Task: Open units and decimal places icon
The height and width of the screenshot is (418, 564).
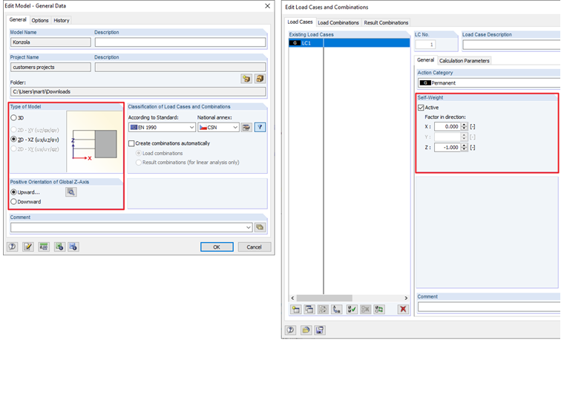Action: (x=44, y=246)
